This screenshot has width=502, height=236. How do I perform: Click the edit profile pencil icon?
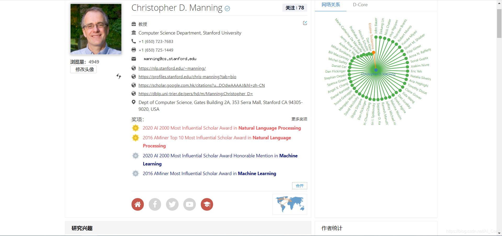tap(305, 23)
